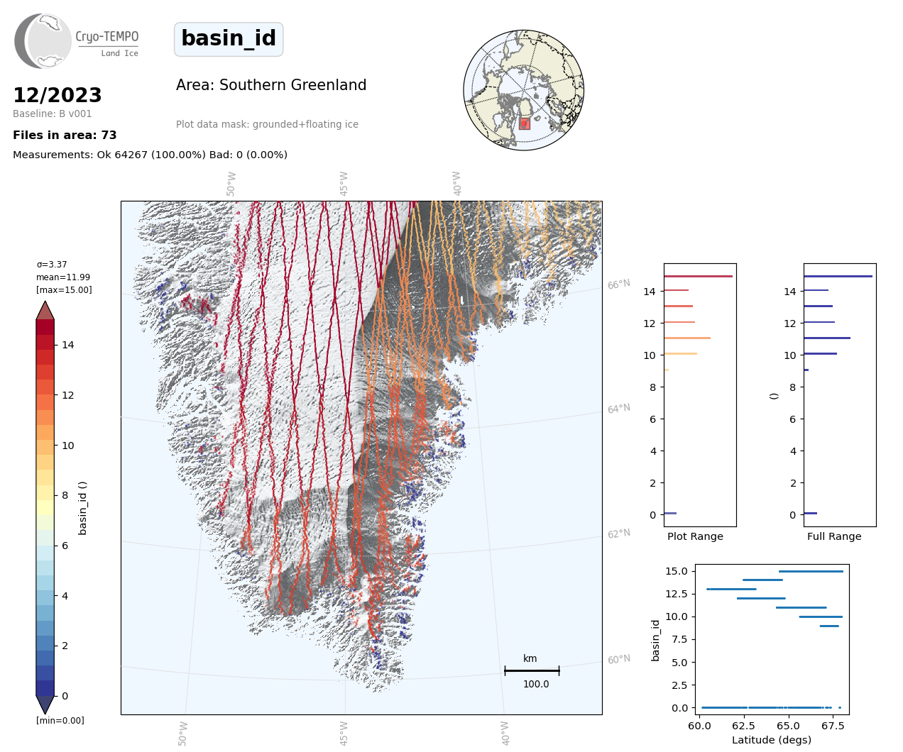Click the basin_id title box
Image resolution: width=903 pixels, height=752 pixels.
coord(229,39)
